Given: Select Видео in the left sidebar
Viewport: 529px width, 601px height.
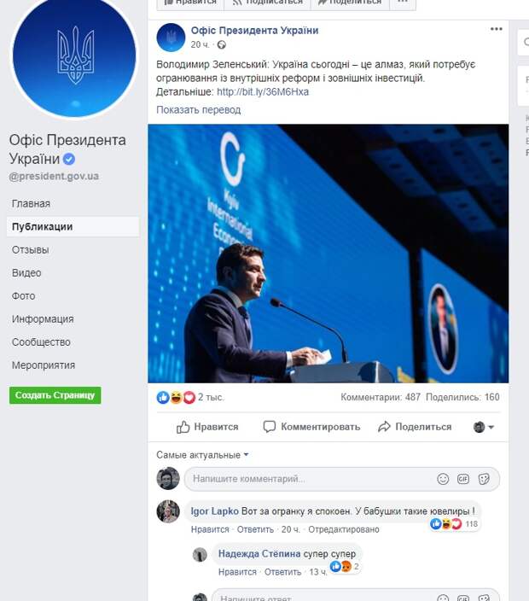Looking at the screenshot, I should pos(26,273).
